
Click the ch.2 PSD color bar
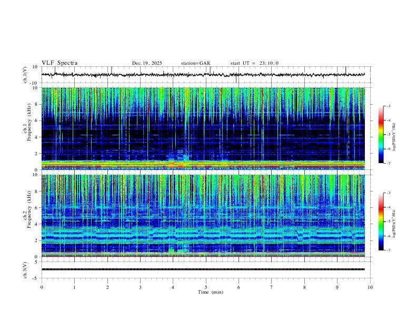[x=381, y=222]
